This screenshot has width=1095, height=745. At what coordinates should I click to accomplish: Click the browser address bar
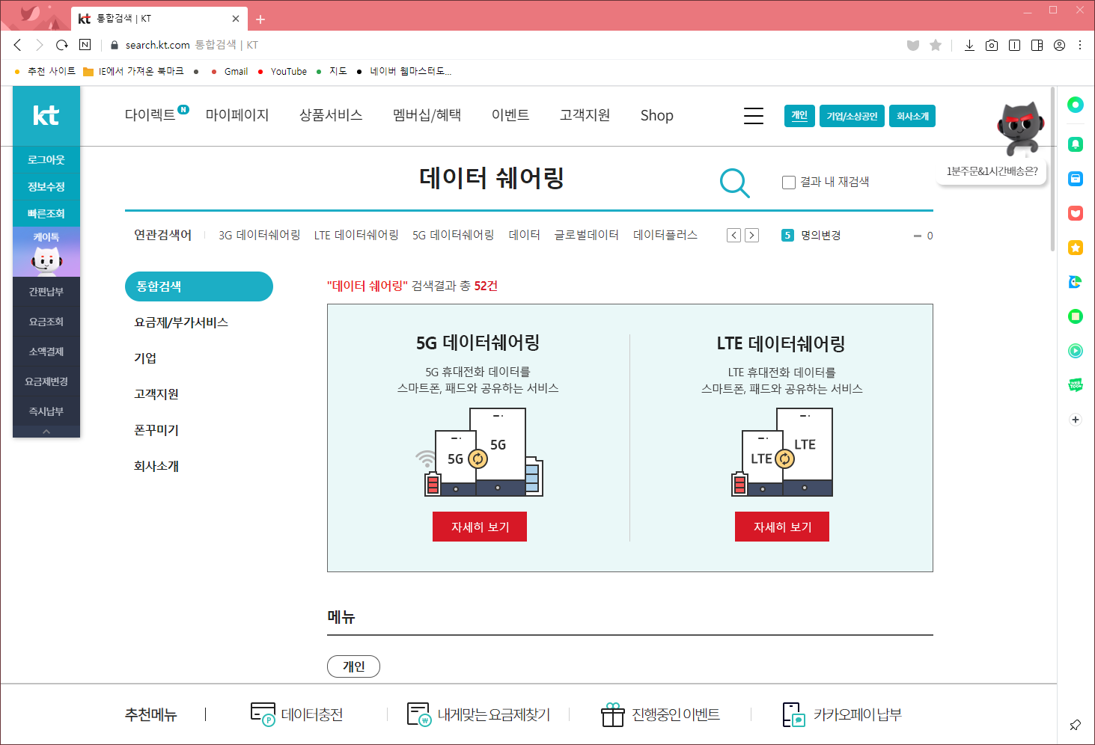pyautogui.click(x=501, y=45)
